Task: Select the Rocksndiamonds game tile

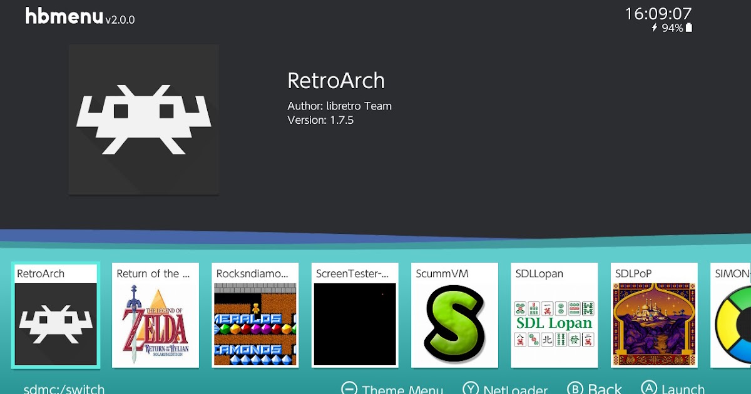Action: (x=255, y=315)
